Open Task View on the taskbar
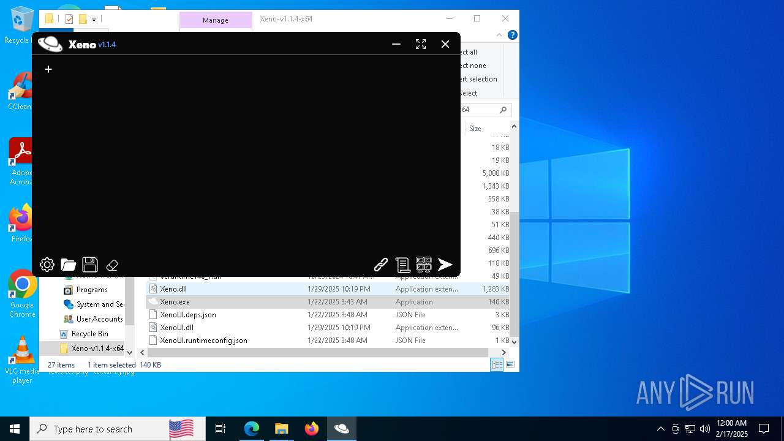 click(221, 429)
